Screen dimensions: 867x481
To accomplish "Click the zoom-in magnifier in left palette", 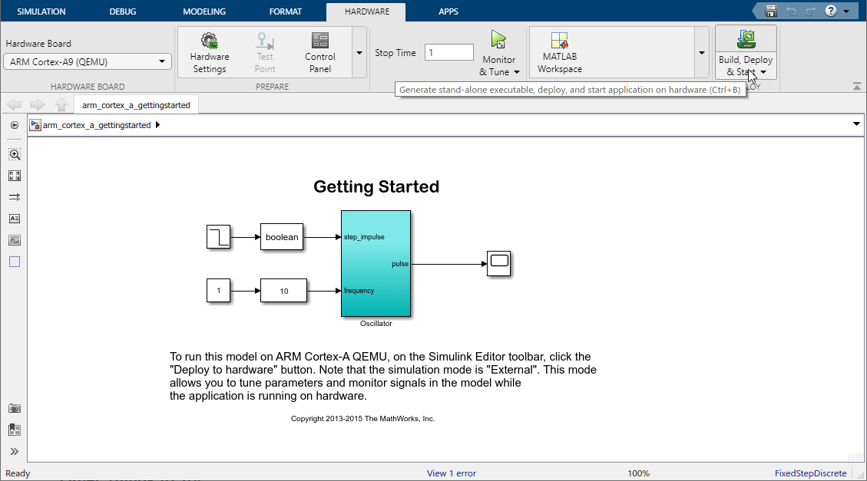I will coord(15,154).
